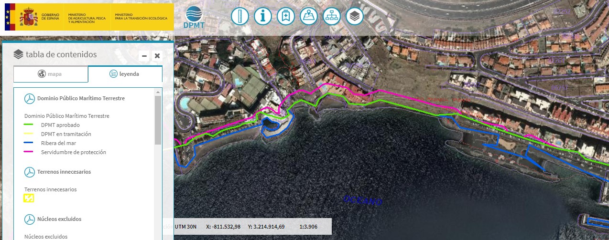This screenshot has width=609, height=240.
Task: Click the green DPMT aprobado legend line
Action: [29, 125]
